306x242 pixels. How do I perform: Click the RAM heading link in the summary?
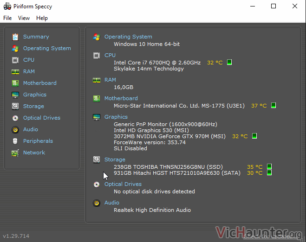pyautogui.click(x=110, y=80)
